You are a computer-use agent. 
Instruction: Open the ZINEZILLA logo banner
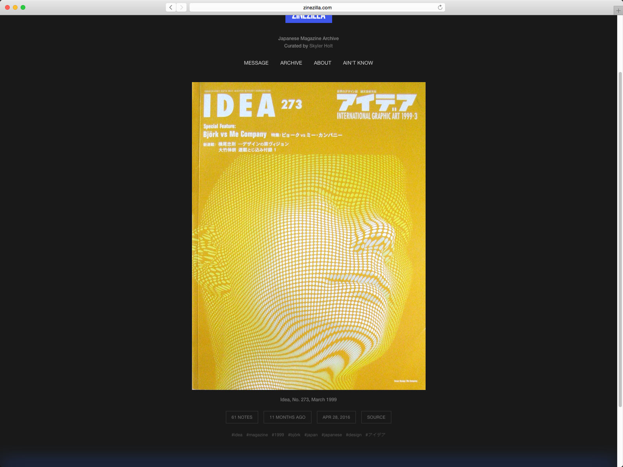click(x=309, y=19)
